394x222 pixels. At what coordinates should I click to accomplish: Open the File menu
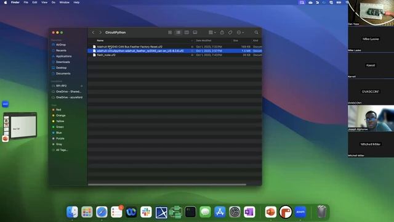(26, 2)
